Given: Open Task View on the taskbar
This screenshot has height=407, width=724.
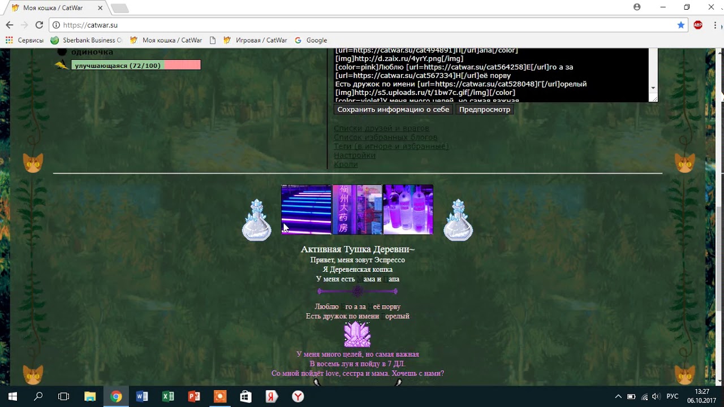Looking at the screenshot, I should click(x=64, y=397).
